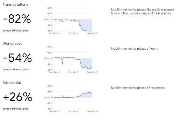Click the -40% axis label on workplaces chart

tap(50, 64)
